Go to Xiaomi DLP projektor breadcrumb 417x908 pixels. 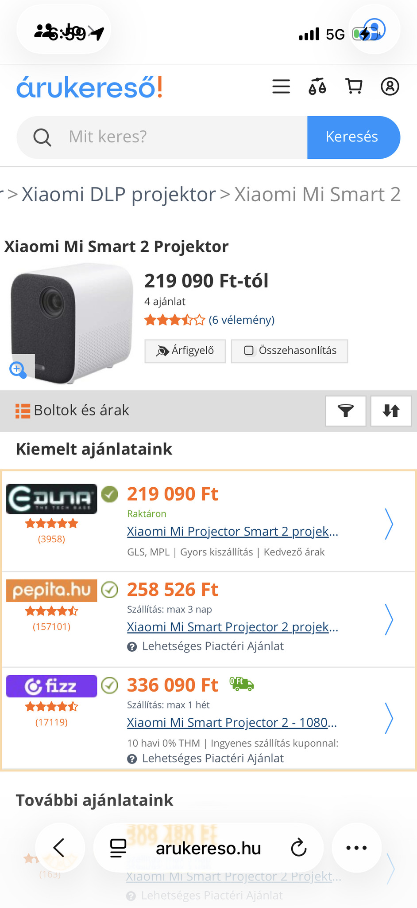point(119,194)
